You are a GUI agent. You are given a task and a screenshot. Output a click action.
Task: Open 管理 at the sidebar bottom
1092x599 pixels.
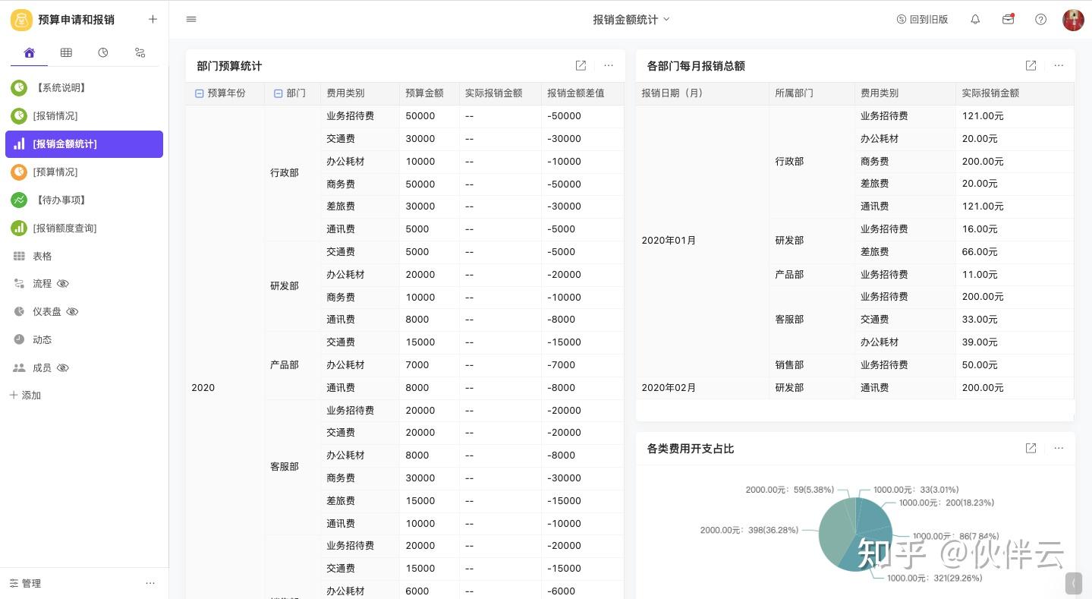click(x=25, y=583)
